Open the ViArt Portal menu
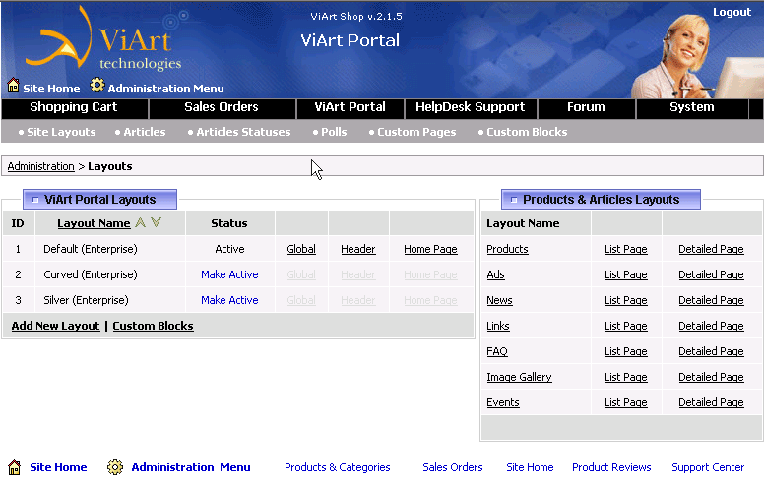Image resolution: width=764 pixels, height=486 pixels. [x=350, y=107]
